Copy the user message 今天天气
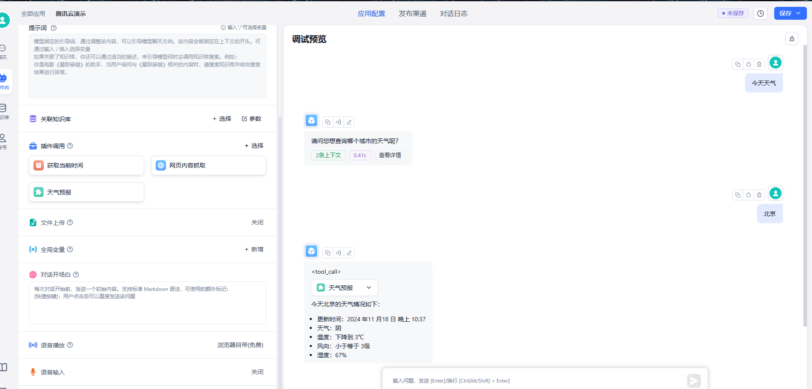Screen dimensions: 812x389 point(738,64)
